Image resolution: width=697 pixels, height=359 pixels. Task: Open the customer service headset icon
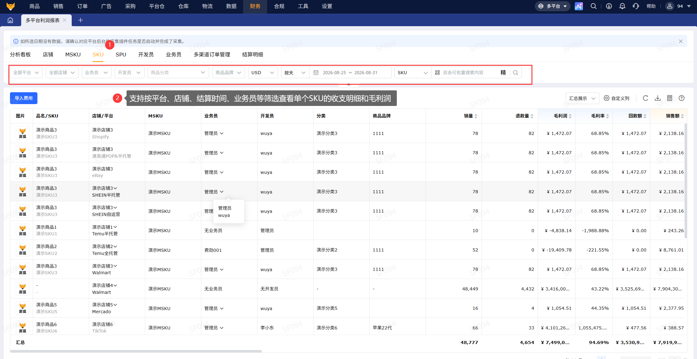click(x=636, y=6)
